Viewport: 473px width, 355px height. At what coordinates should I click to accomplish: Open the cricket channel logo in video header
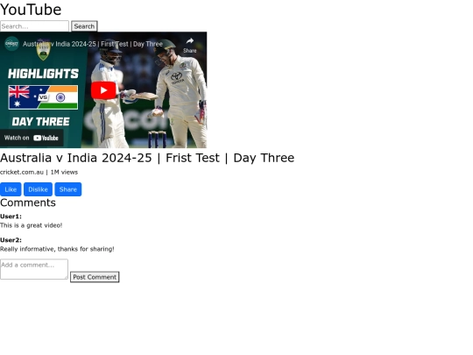tap(11, 44)
